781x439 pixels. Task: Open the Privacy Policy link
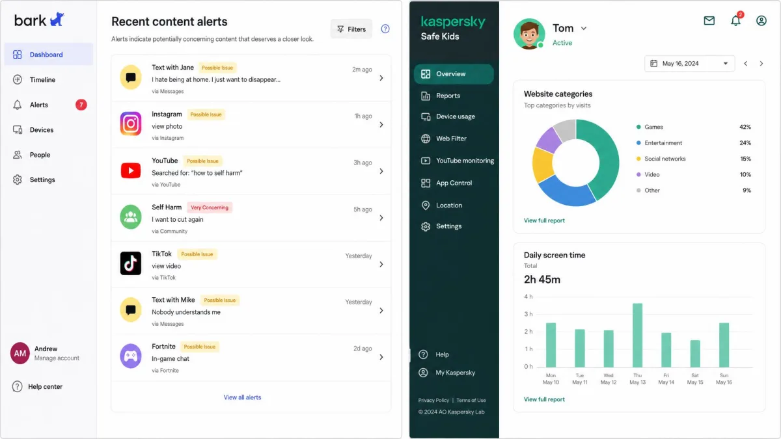pyautogui.click(x=433, y=401)
